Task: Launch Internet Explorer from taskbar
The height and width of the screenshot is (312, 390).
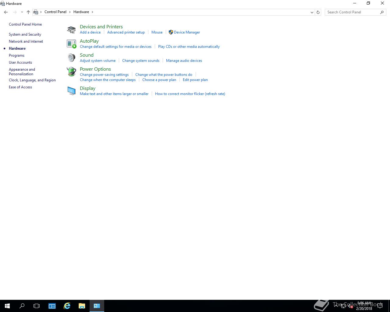Action: tap(67, 306)
